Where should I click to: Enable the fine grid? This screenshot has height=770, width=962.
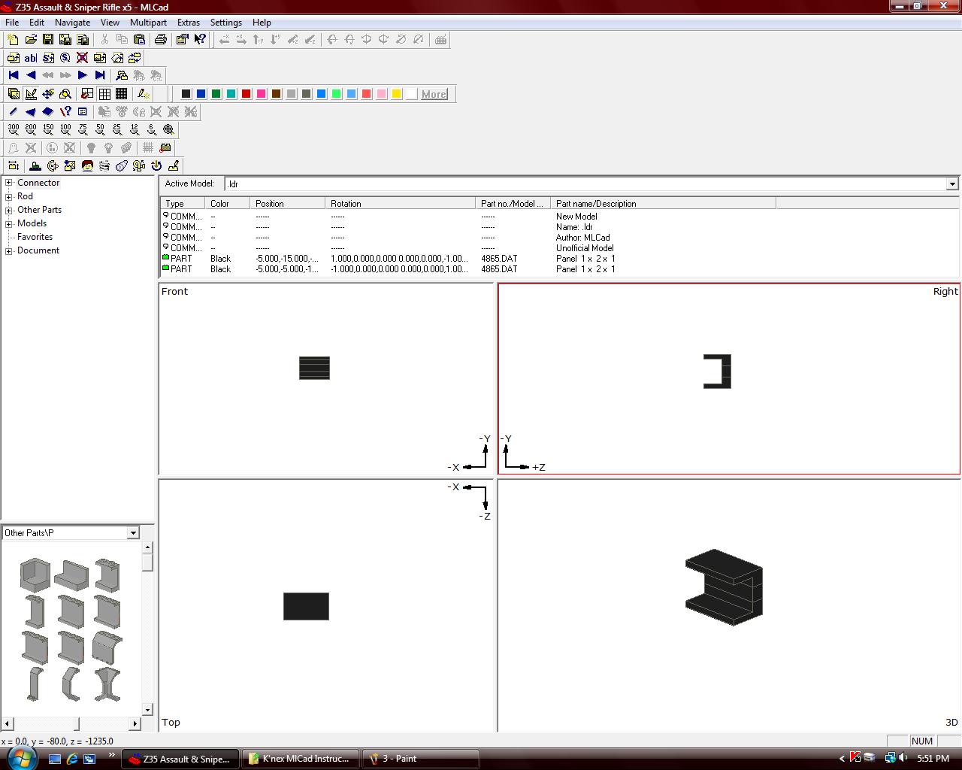122,94
